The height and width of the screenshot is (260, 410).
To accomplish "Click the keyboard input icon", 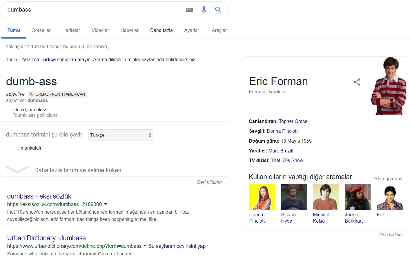I will (x=189, y=10).
